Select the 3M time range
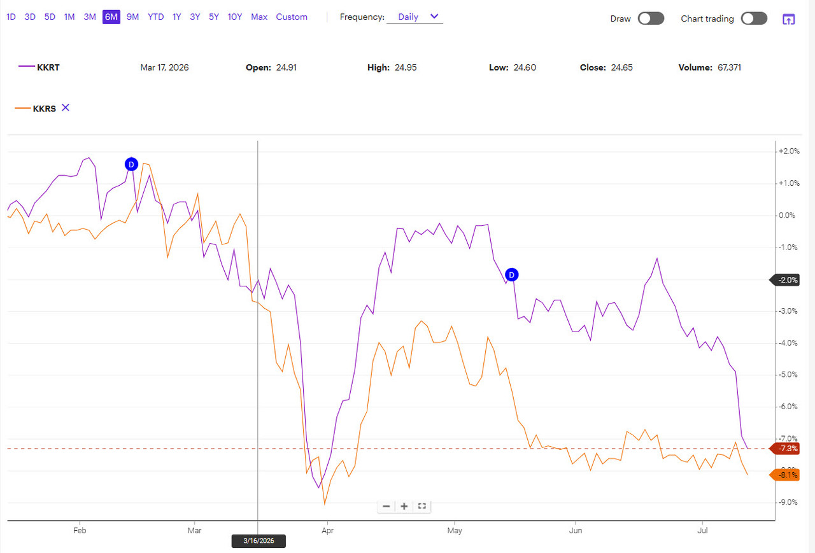 click(x=90, y=17)
